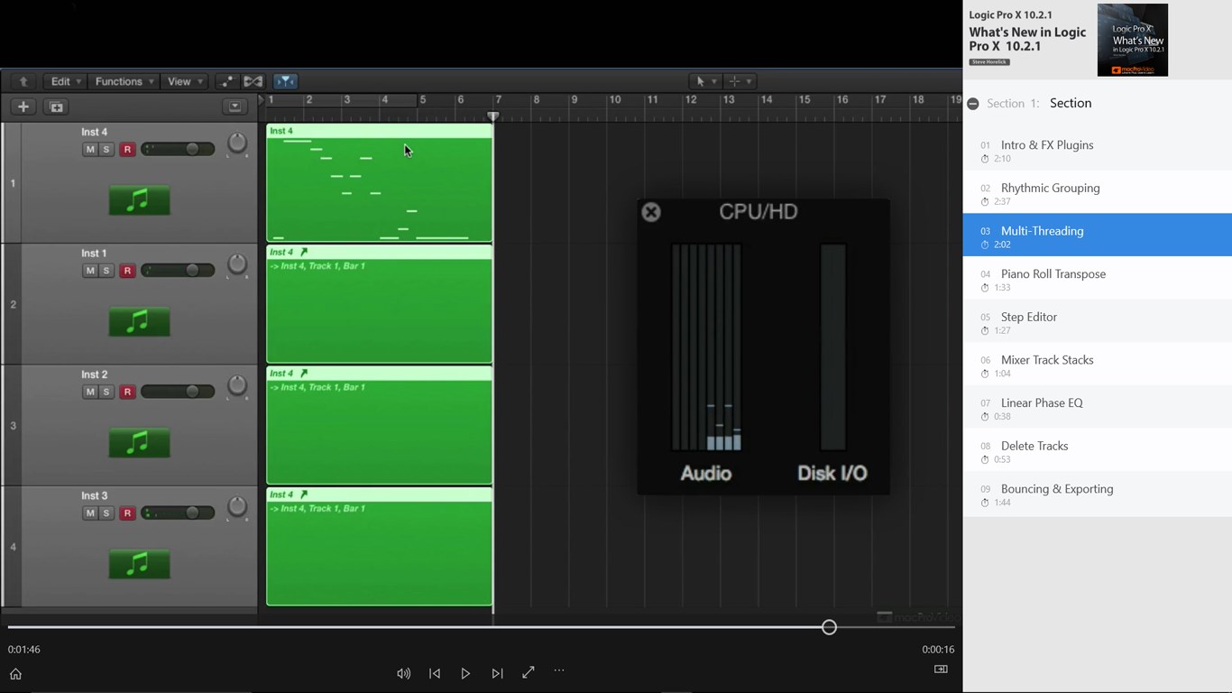Viewport: 1232px width, 693px height.
Task: Mute the Inst 4 track
Action: coord(89,150)
